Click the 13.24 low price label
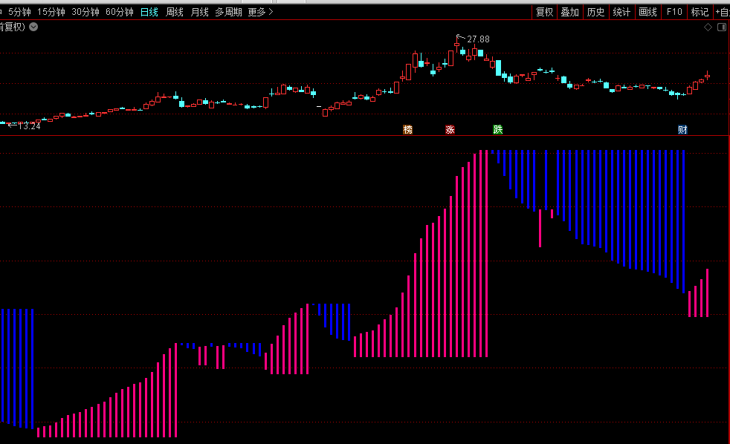Viewport: 730px width, 444px height. pos(28,126)
